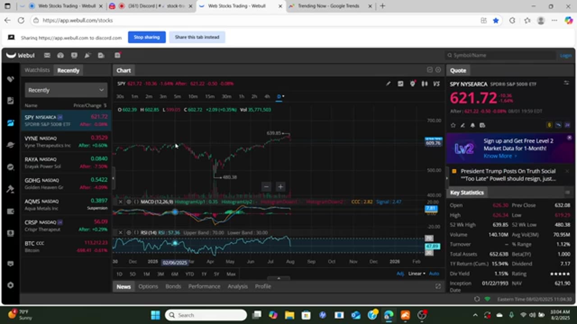Select the 1h chart interval
Screen dimensions: 577x324
[241, 96]
